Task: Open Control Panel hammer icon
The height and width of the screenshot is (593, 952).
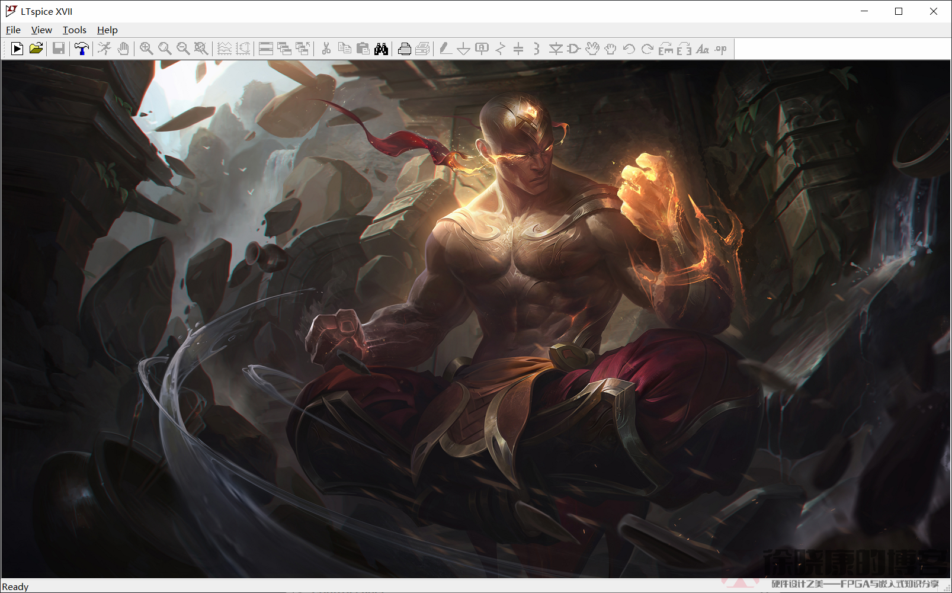Action: 82,49
